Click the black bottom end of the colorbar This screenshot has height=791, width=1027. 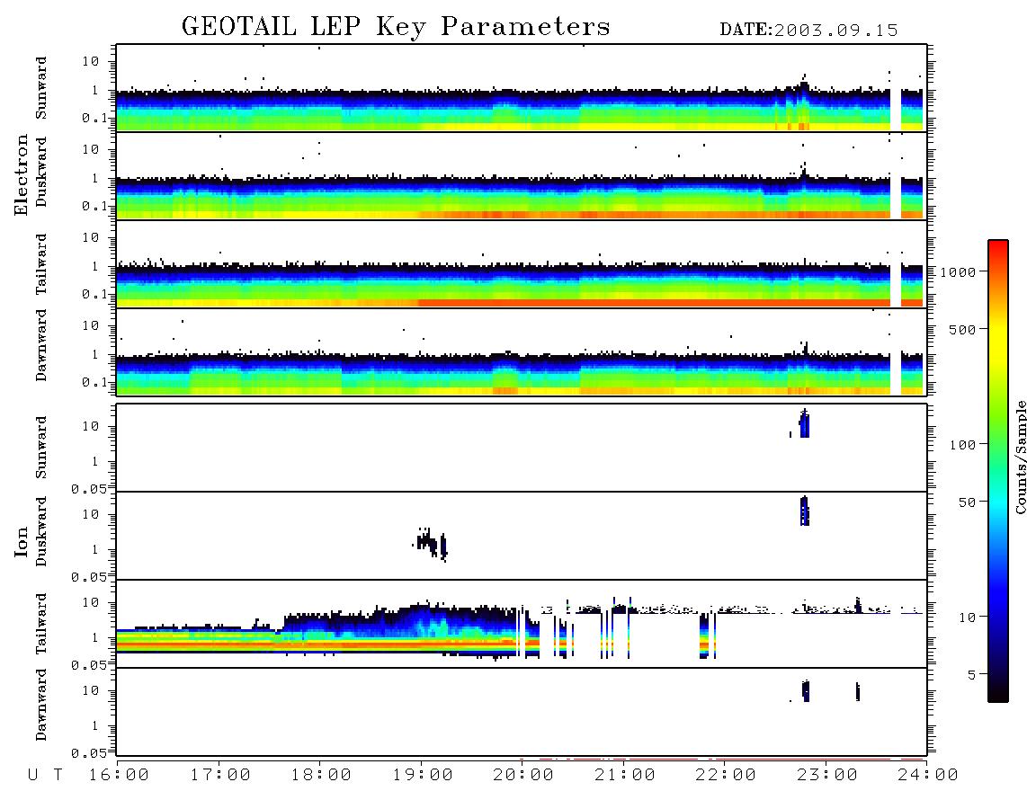998,691
